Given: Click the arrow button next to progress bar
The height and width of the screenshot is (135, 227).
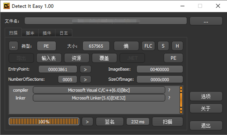Looking at the screenshot, I should pyautogui.click(x=88, y=122).
